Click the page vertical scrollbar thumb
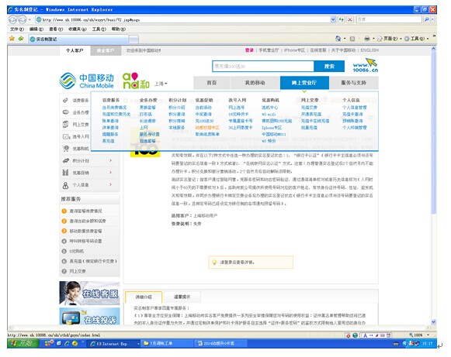Screen dimensions: 451x357 433,133
